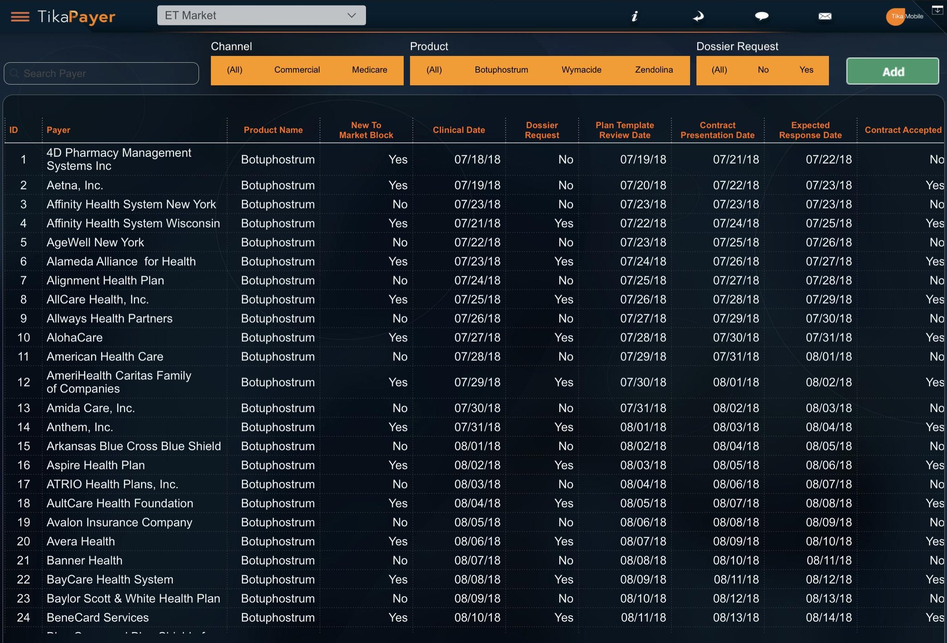Viewport: 947px width, 643px height.
Task: Select the Zendolina product tab
Action: click(x=653, y=70)
